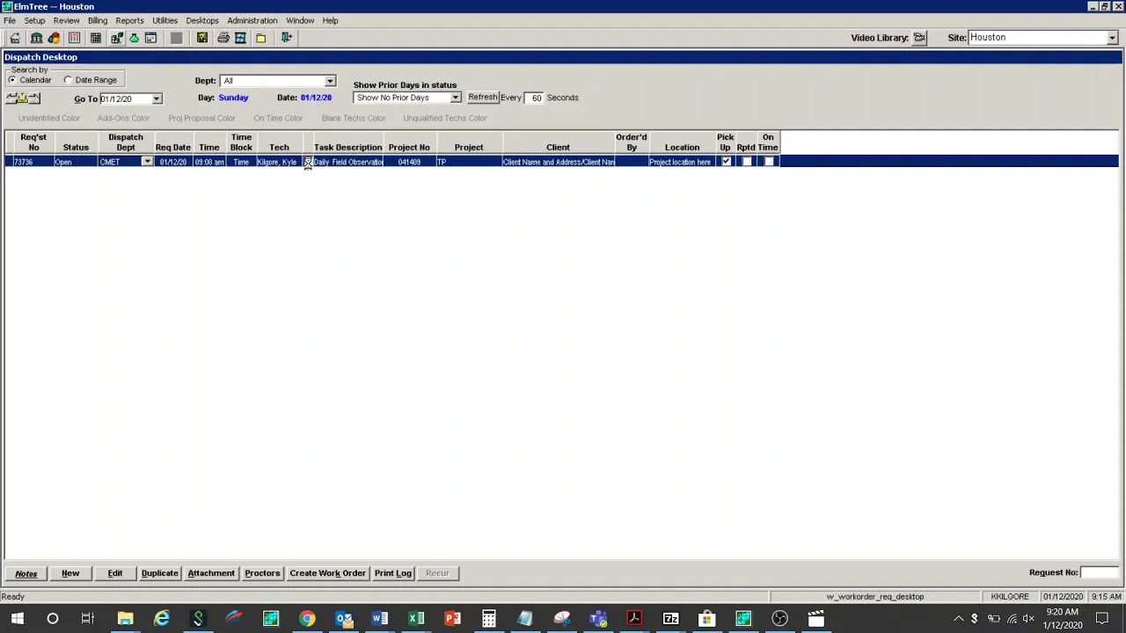The height and width of the screenshot is (633, 1126).
Task: Open Show No Prior Days dropdown
Action: tap(455, 98)
